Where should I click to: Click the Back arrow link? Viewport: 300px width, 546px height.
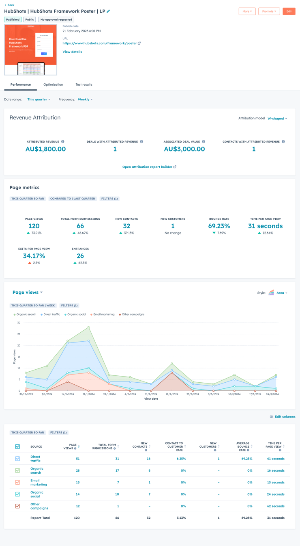tap(9, 5)
